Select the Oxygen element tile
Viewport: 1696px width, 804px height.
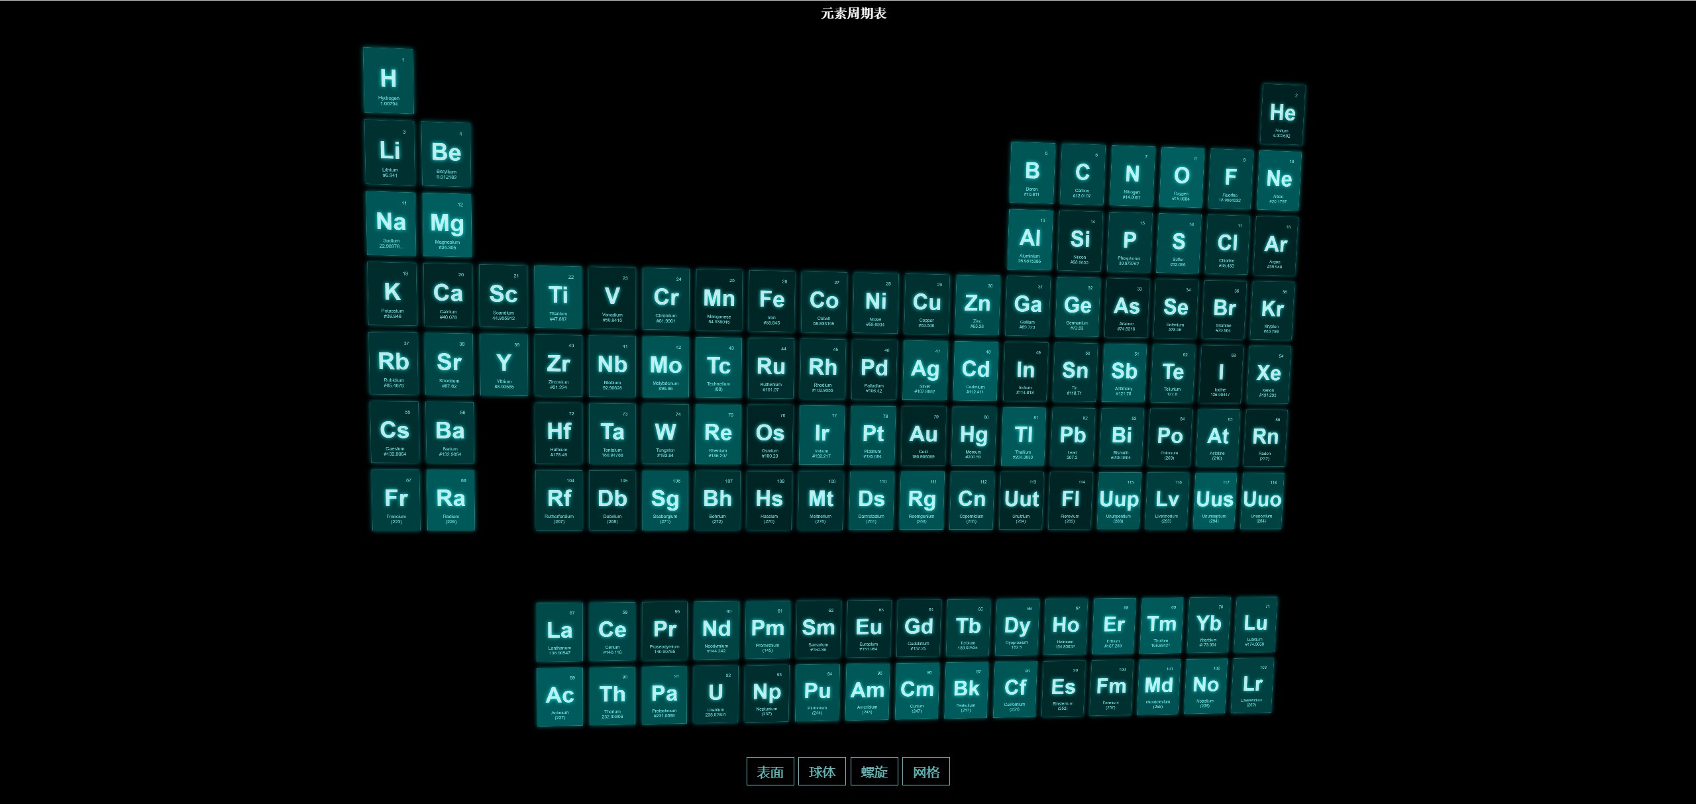coord(1181,178)
